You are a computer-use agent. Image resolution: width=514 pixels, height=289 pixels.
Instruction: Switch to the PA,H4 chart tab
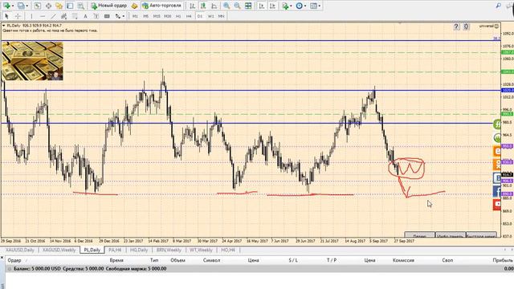click(115, 250)
